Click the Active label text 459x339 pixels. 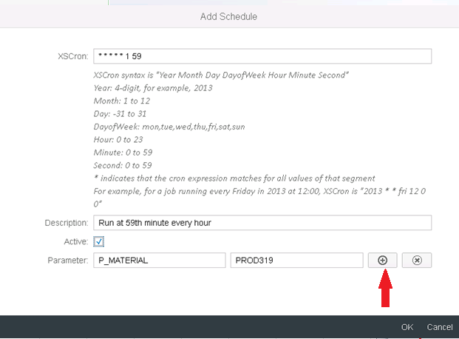[75, 241]
